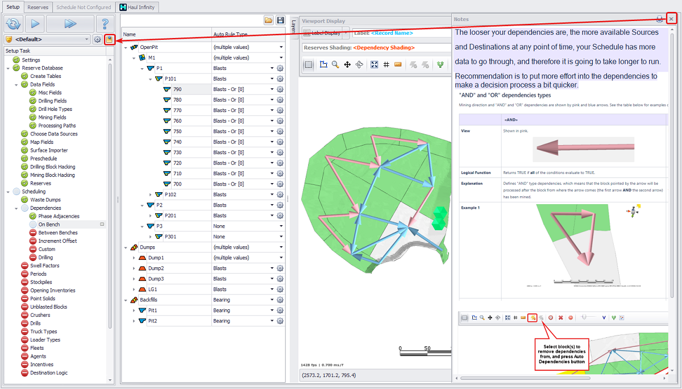682x389 pixels.
Task: Click the open folder icon above table
Action: [x=269, y=20]
